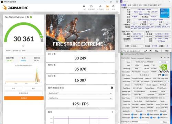The width and height of the screenshot is (172, 124).
Task: Click the Lookup button in GPU-Z
Action: (x=164, y=62)
